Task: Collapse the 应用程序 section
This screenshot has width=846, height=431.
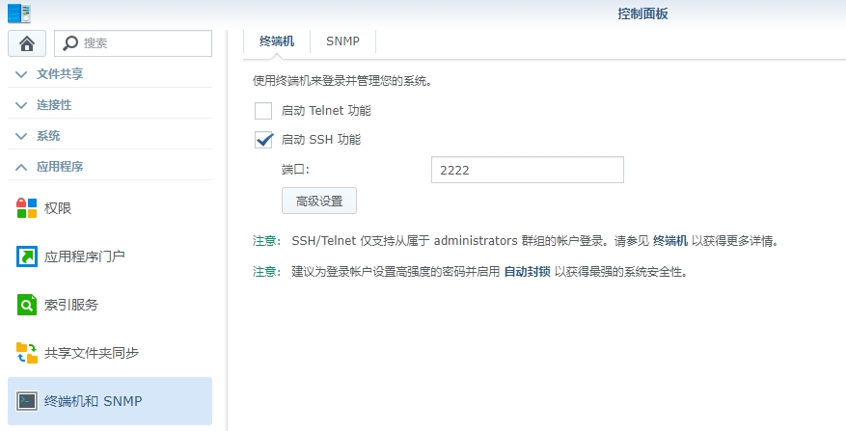Action: [110, 167]
